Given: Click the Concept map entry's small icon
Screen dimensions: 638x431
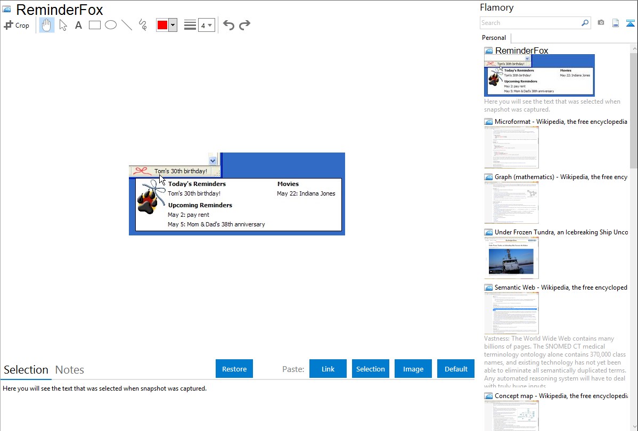Looking at the screenshot, I should (x=488, y=396).
